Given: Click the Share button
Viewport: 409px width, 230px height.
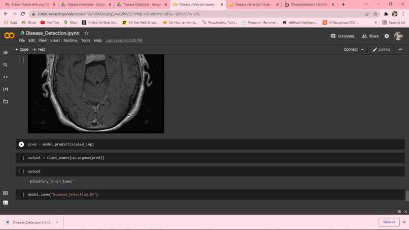Looking at the screenshot, I should click(x=370, y=36).
